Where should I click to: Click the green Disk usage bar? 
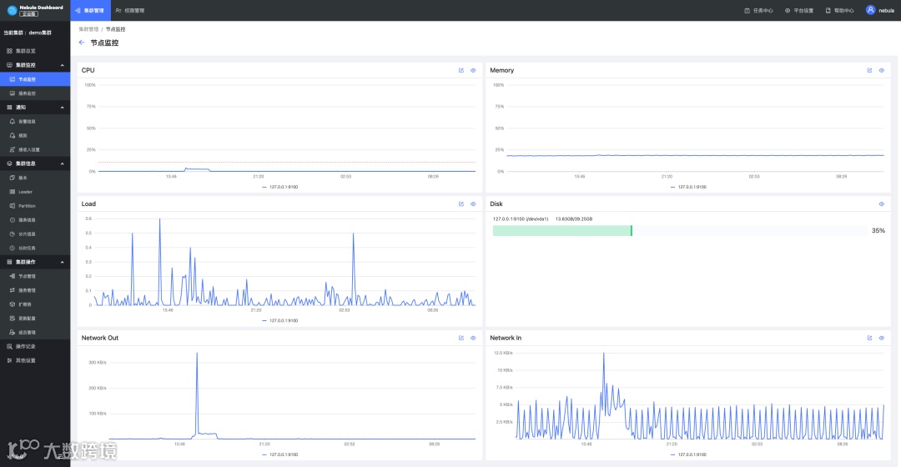562,230
